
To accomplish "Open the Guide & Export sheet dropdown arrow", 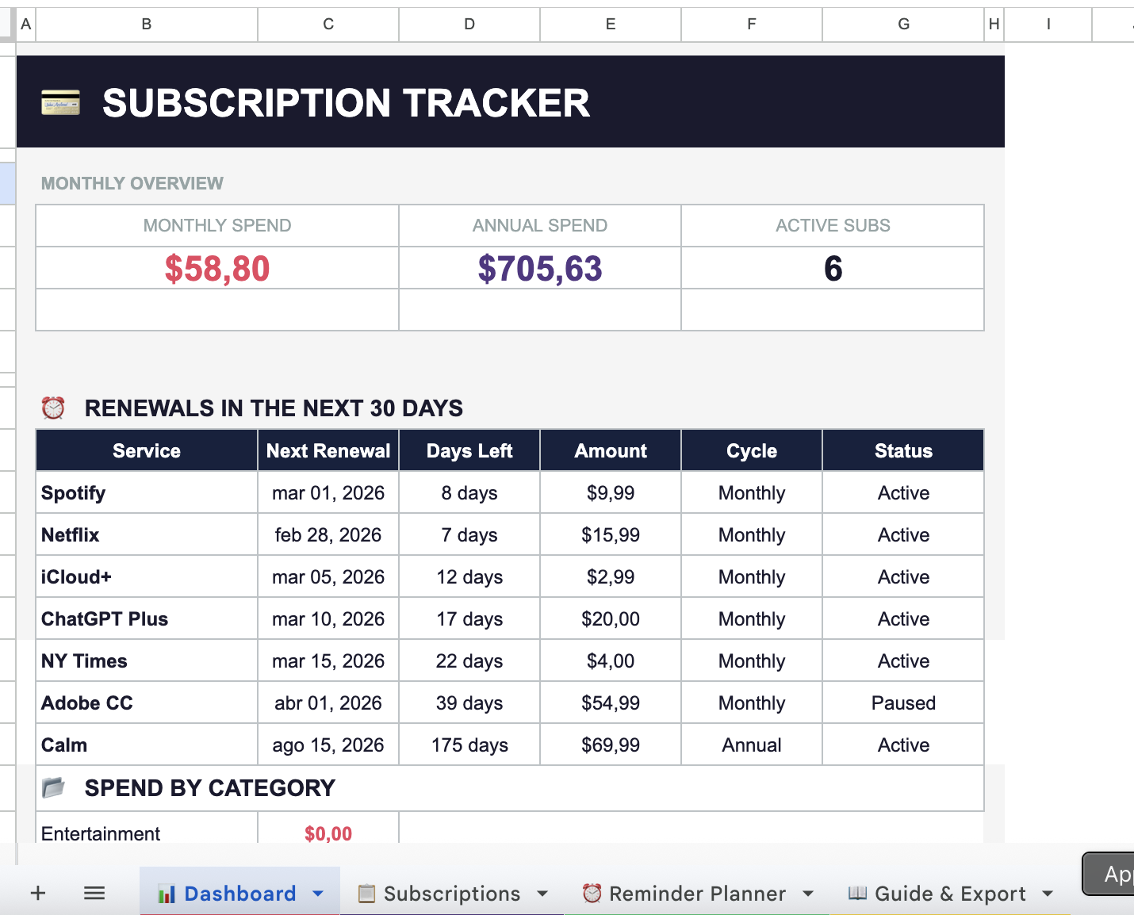I will click(x=1048, y=893).
